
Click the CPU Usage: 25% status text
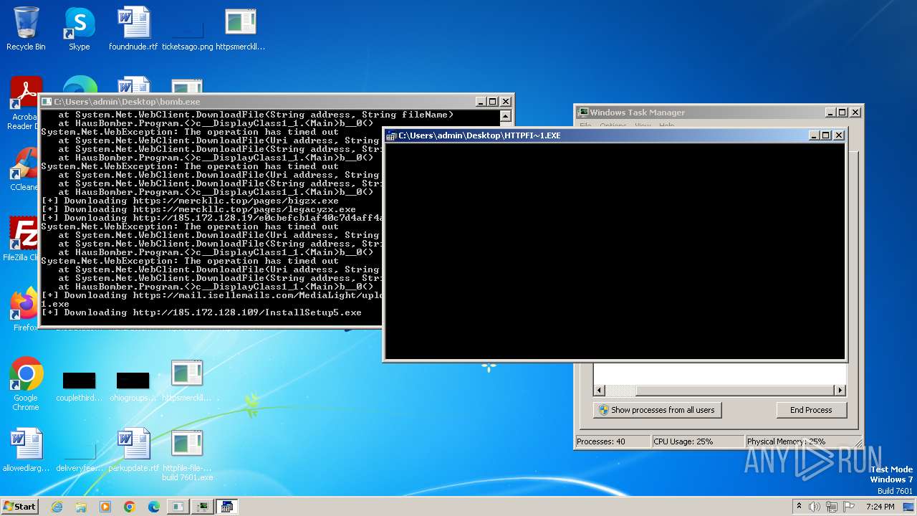(683, 441)
